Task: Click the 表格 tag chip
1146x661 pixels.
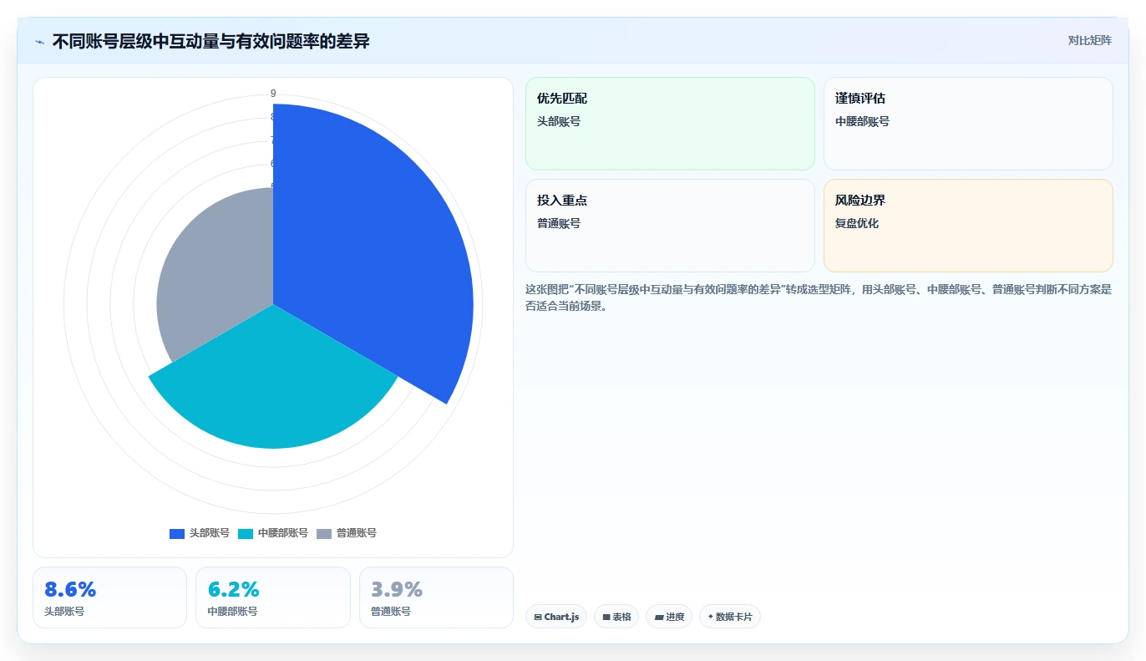Action: (616, 617)
